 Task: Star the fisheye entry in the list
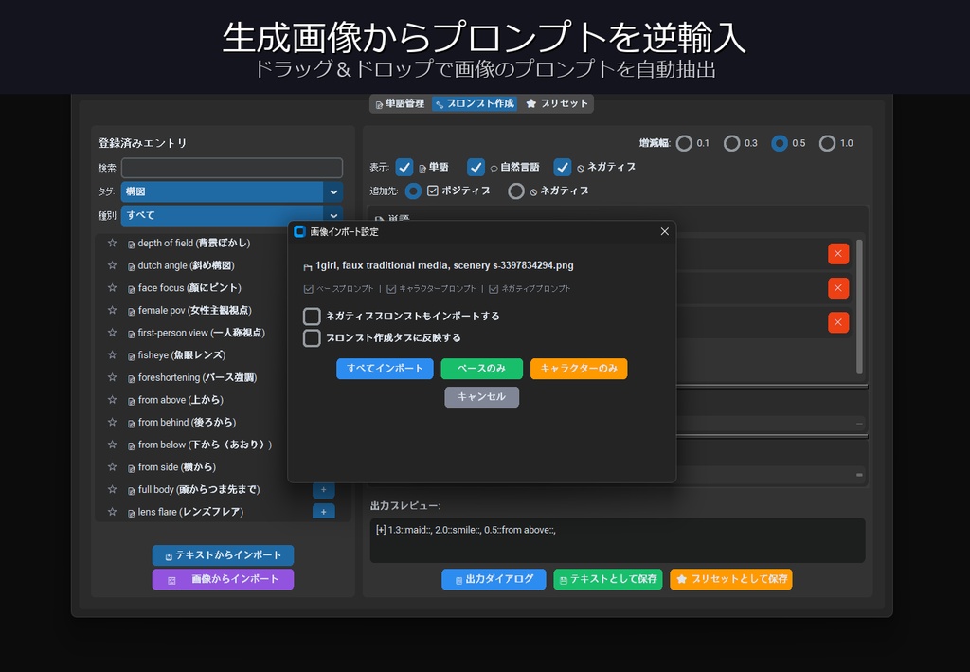(112, 354)
